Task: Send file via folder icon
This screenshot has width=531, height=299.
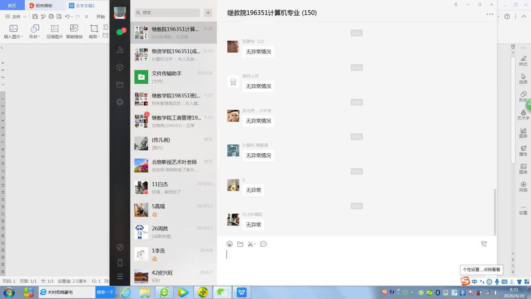Action: click(240, 244)
